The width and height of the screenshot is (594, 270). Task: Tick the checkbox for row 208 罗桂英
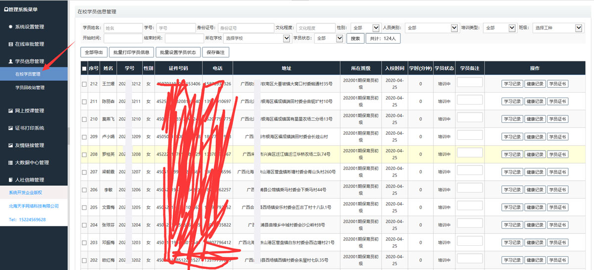tap(84, 155)
